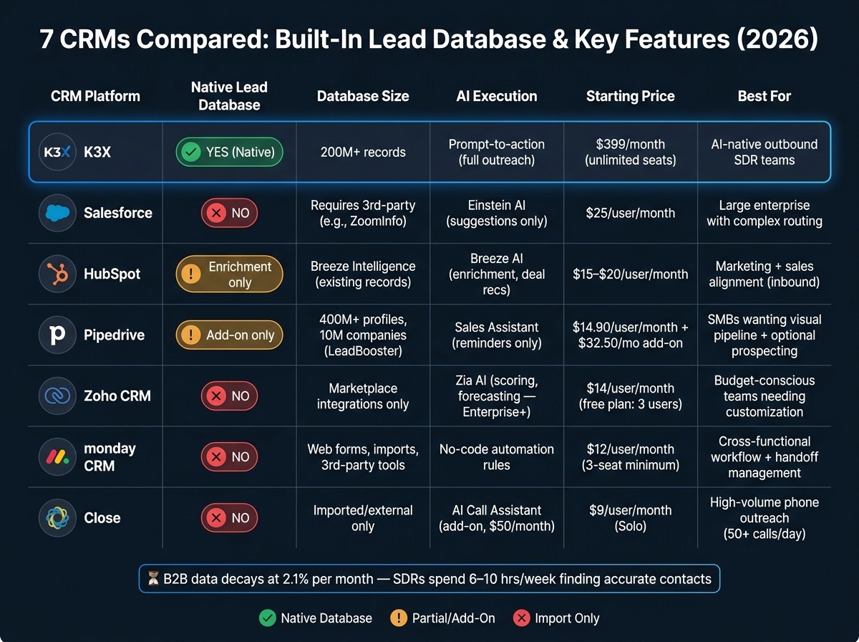Click the 'Requires 3rd-party (e.g., ZoomInfo)' cell
The height and width of the screenshot is (642, 859).
[363, 213]
